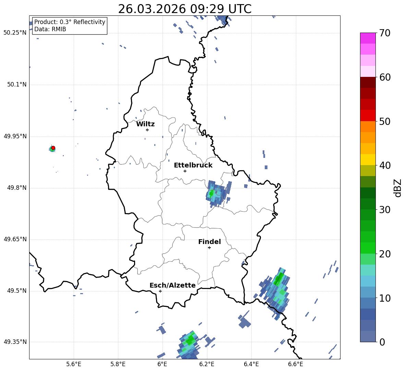Click the latitude label 49.5°N
Image resolution: width=406 pixels, height=371 pixels.
click(x=17, y=291)
